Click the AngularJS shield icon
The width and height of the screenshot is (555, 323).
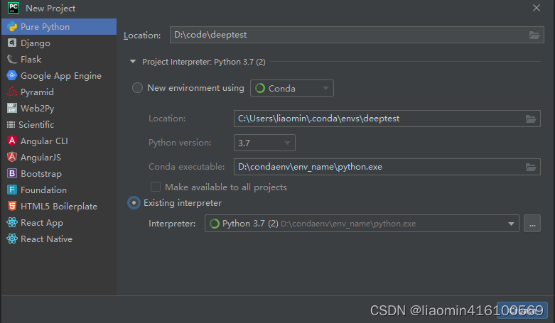[x=12, y=157]
